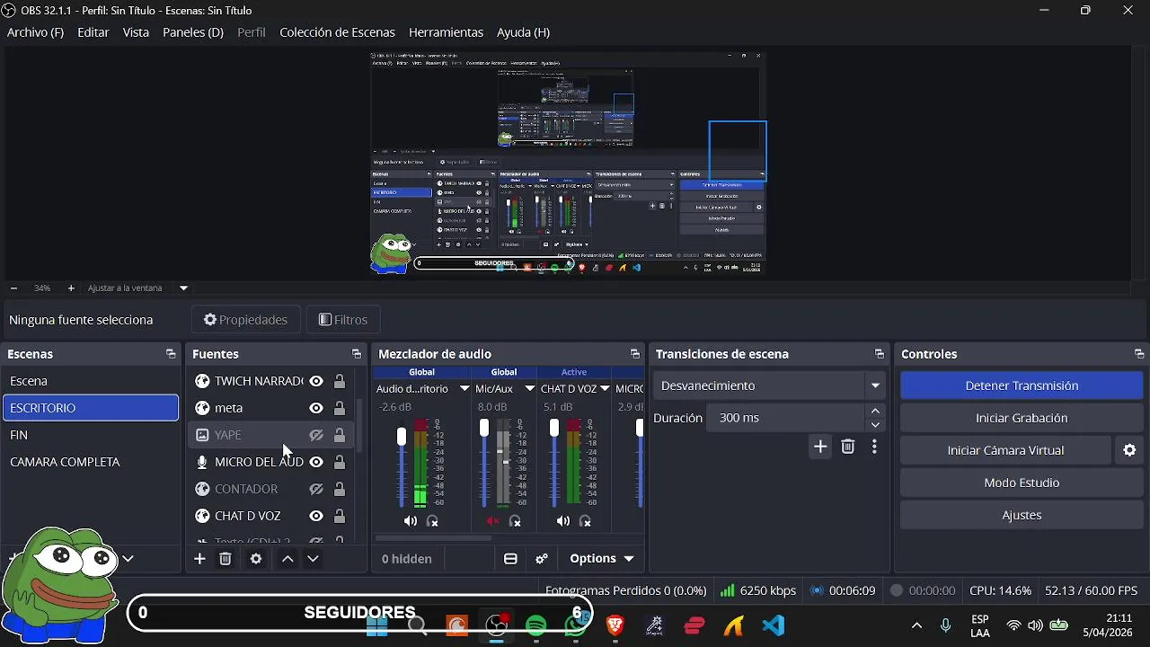Zoom in the preview with plus icon
The height and width of the screenshot is (647, 1150).
point(71,288)
